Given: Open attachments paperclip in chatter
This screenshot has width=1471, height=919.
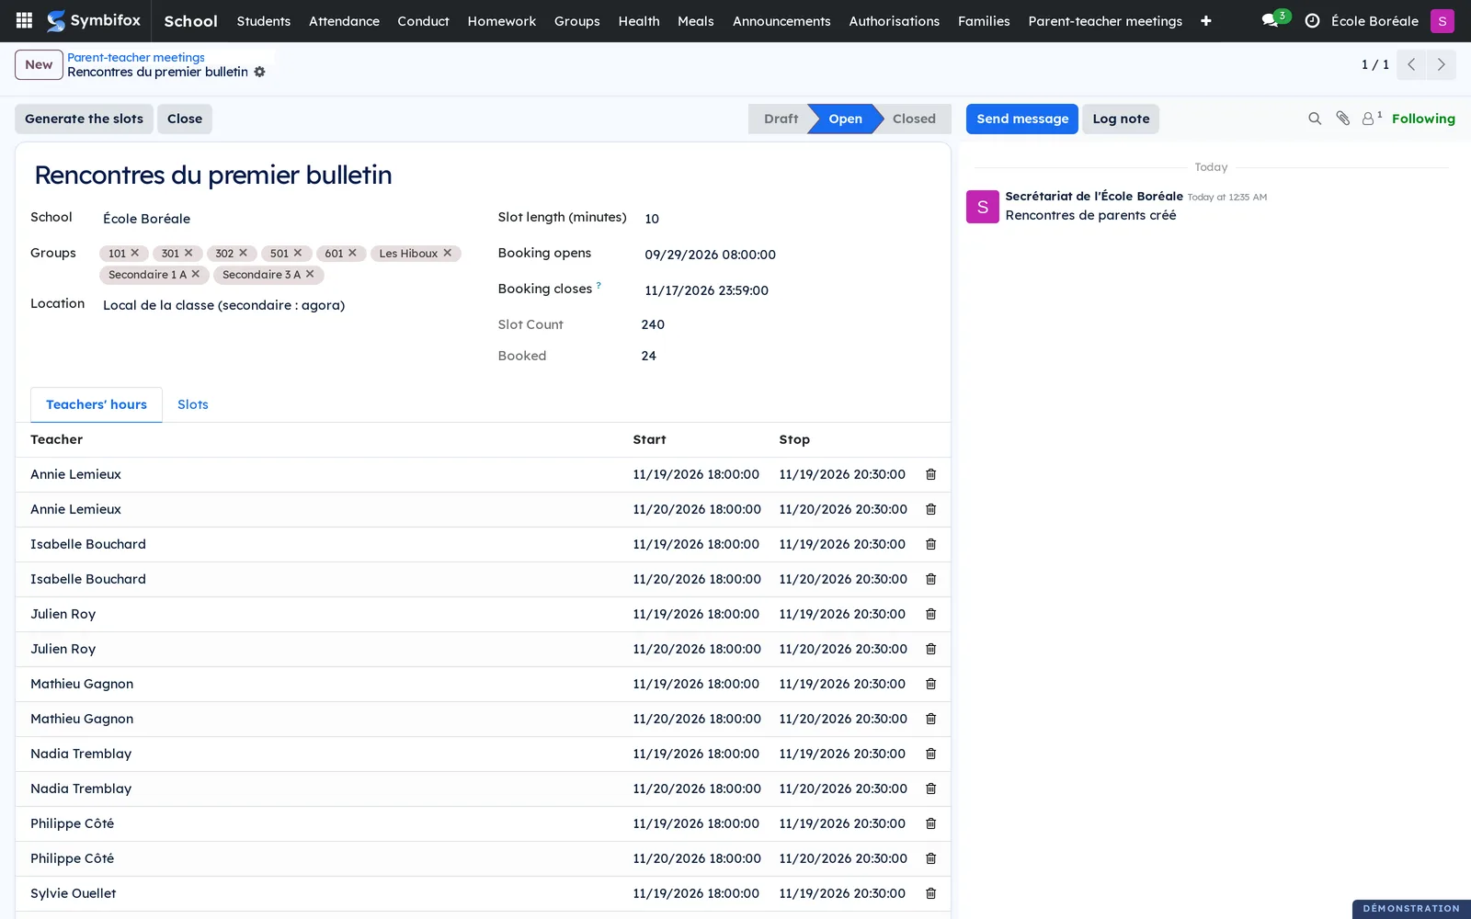Looking at the screenshot, I should point(1342,119).
